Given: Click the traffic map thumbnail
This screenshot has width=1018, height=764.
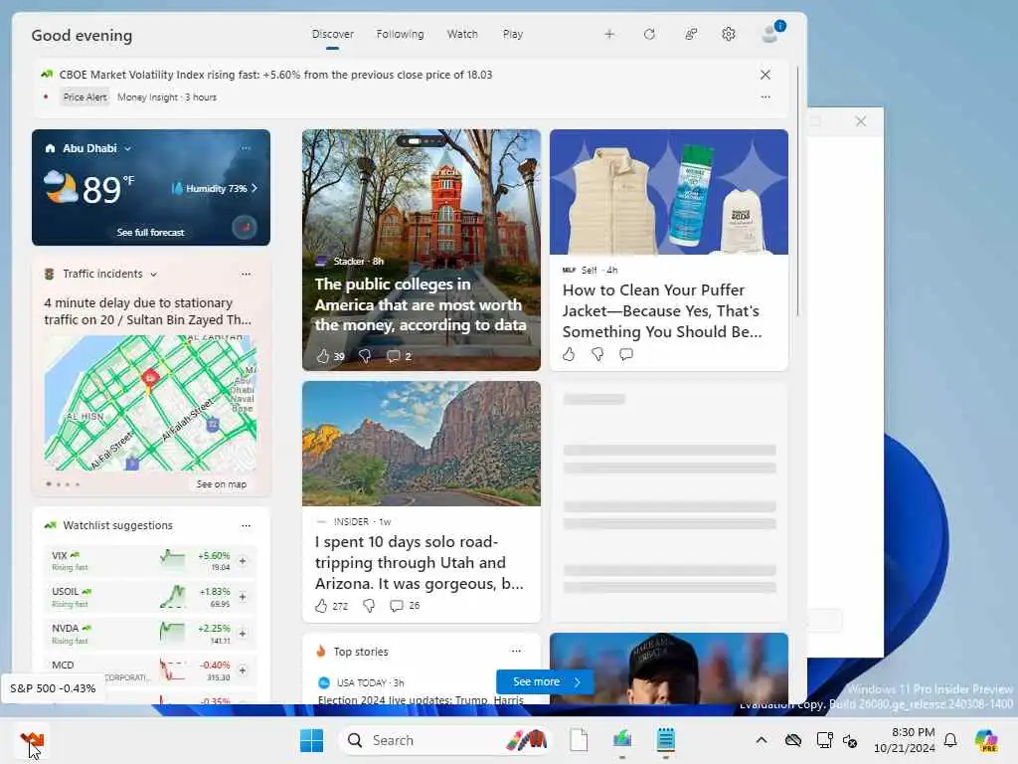Looking at the screenshot, I should [151, 403].
